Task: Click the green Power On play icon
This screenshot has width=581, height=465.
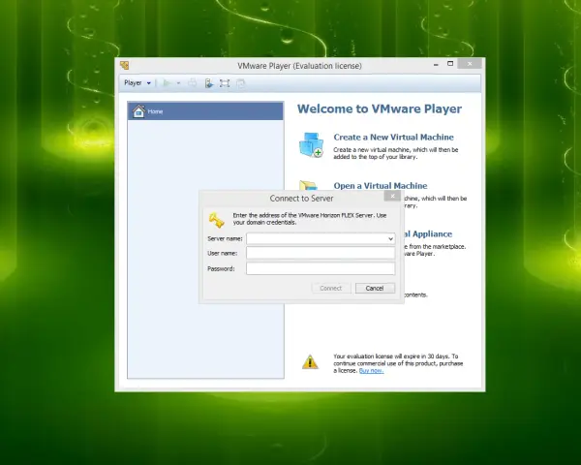Action: point(167,83)
